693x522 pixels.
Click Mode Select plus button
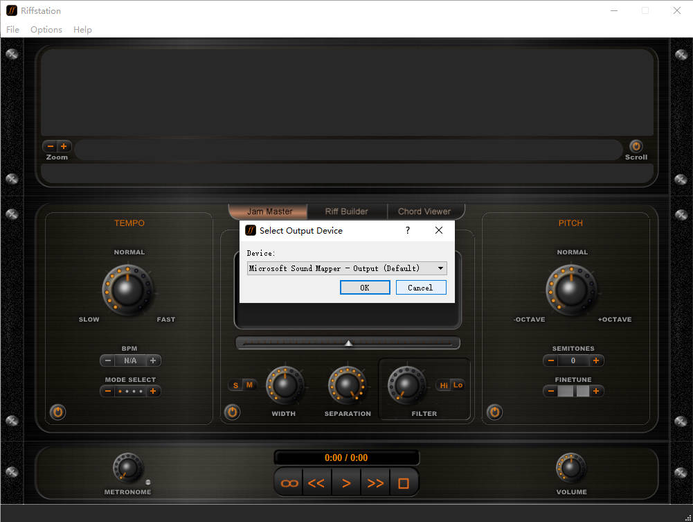tap(153, 391)
